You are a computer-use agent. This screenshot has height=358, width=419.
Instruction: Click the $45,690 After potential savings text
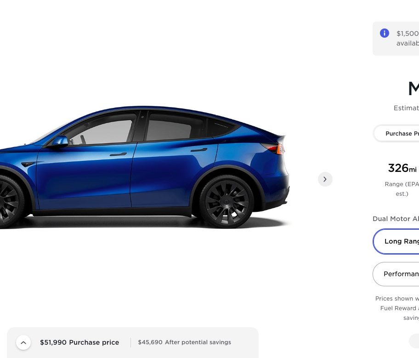[x=184, y=342]
